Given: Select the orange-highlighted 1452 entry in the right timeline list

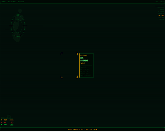Looking at the screenshot, I should coord(161,16).
